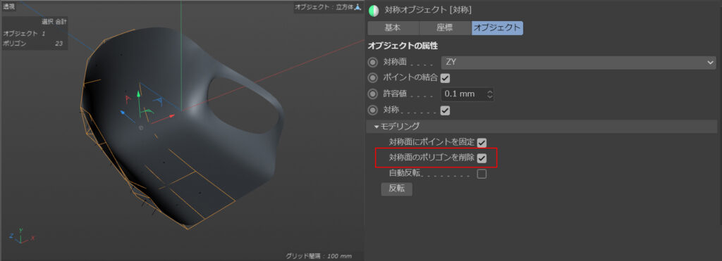Click the animation dot beside 対称面

372,62
